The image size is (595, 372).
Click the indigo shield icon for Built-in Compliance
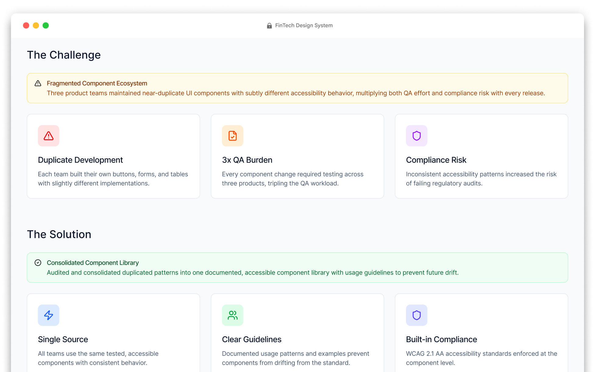click(x=417, y=315)
